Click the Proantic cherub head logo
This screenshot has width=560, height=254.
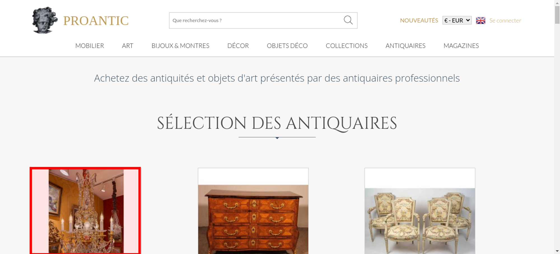45,20
